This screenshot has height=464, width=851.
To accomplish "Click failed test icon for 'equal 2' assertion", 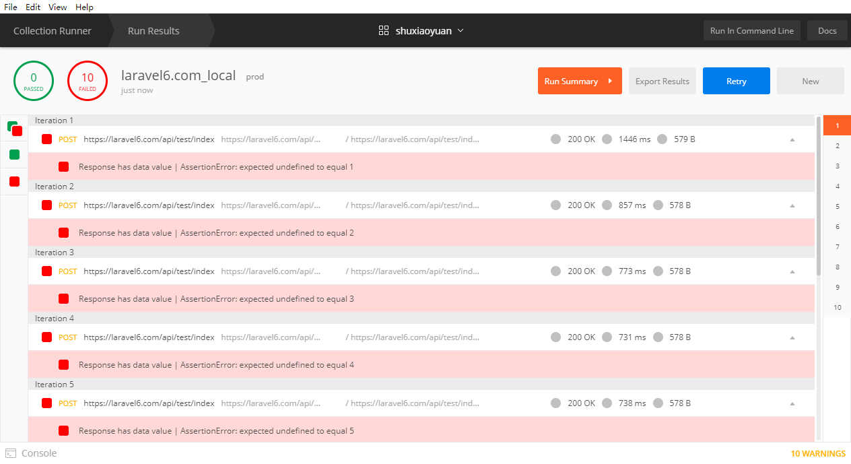I will coord(63,232).
